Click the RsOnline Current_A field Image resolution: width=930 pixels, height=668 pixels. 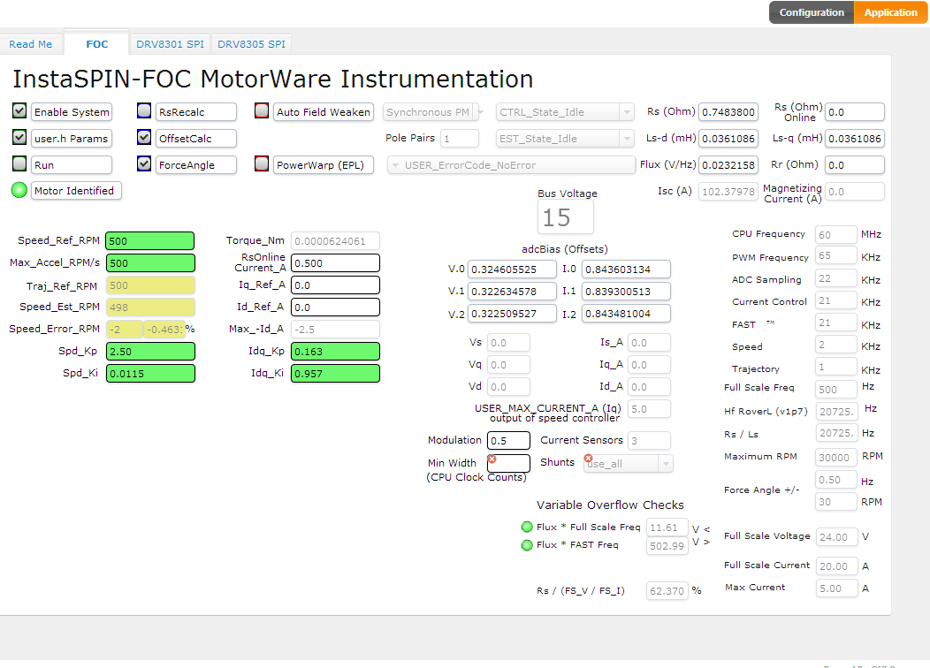[335, 262]
